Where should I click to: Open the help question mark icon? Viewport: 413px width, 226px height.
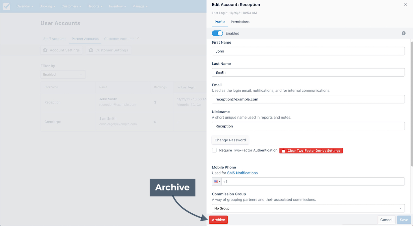coord(403,33)
